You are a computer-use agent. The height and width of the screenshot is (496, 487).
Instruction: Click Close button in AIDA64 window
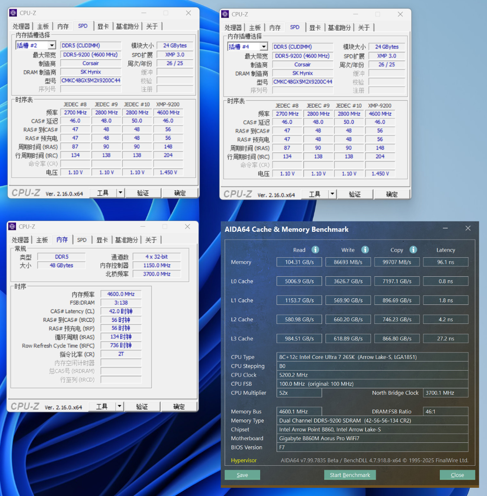point(457,475)
